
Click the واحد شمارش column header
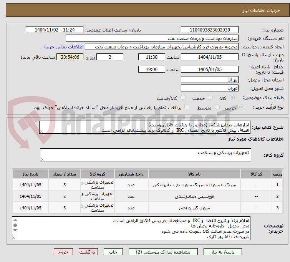(x=131, y=174)
